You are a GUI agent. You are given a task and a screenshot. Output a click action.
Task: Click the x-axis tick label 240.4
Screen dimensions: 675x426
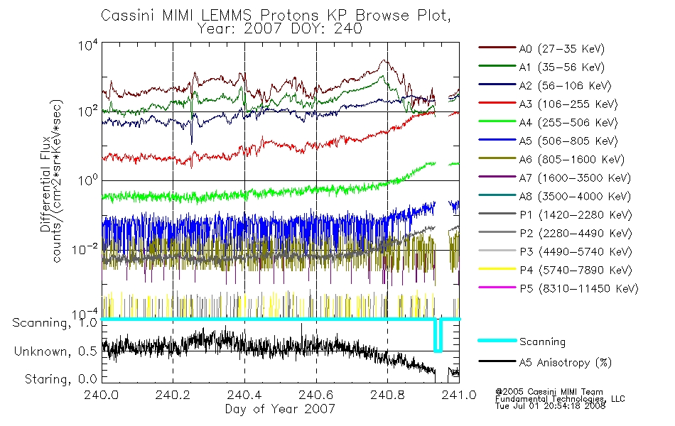tap(244, 395)
